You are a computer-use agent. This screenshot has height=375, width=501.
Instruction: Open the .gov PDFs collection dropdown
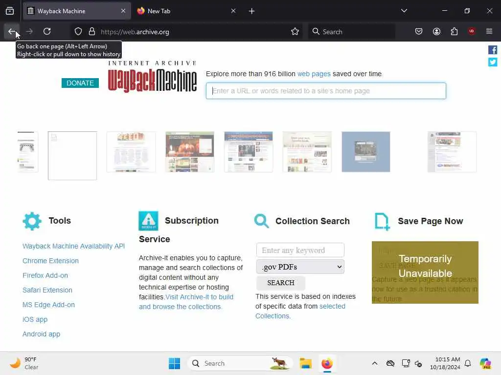tap(300, 267)
